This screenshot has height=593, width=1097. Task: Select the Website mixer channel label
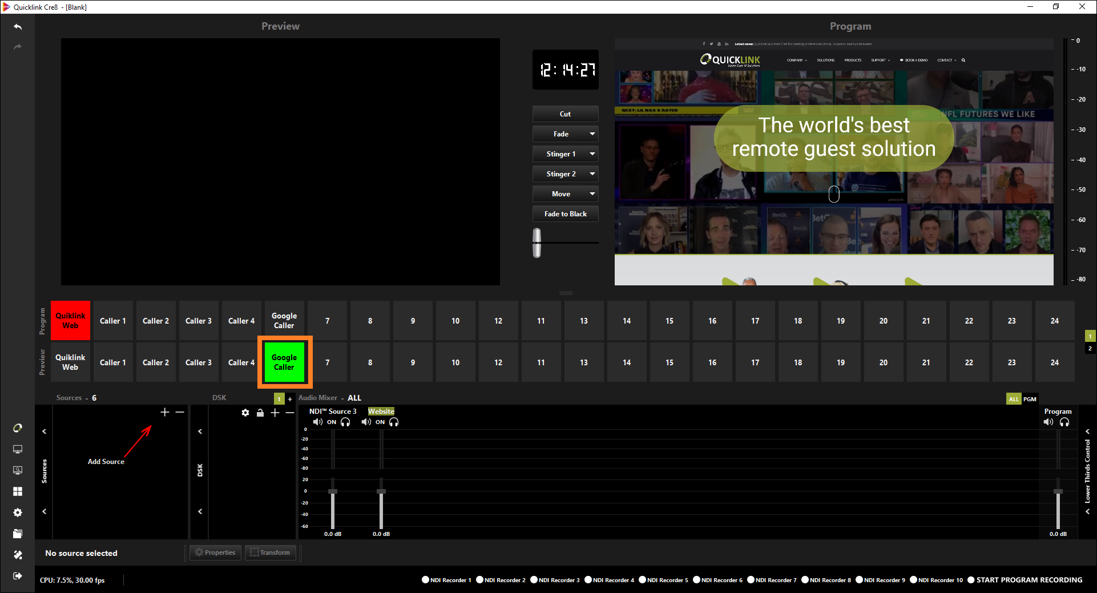[381, 412]
